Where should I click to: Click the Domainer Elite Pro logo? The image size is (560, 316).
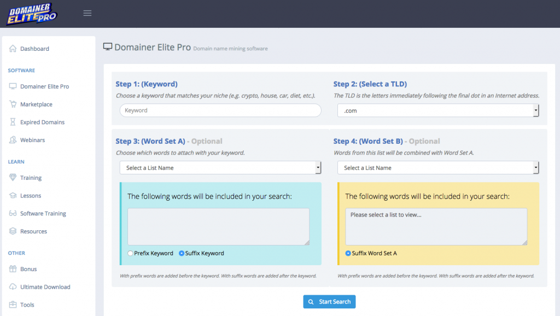[31, 14]
